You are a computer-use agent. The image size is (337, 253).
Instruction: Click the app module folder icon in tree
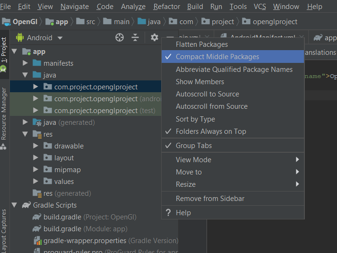26,52
